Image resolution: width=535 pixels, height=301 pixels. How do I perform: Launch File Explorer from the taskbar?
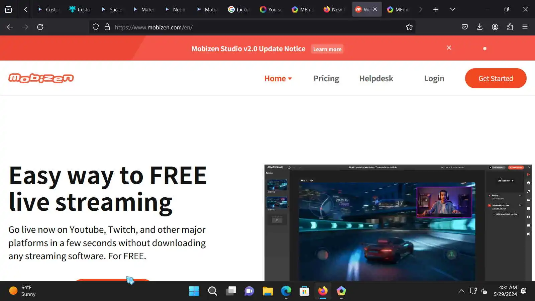point(267,291)
